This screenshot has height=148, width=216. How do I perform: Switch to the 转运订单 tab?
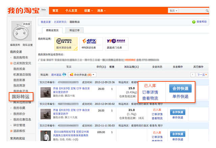pyautogui.click(x=74, y=30)
